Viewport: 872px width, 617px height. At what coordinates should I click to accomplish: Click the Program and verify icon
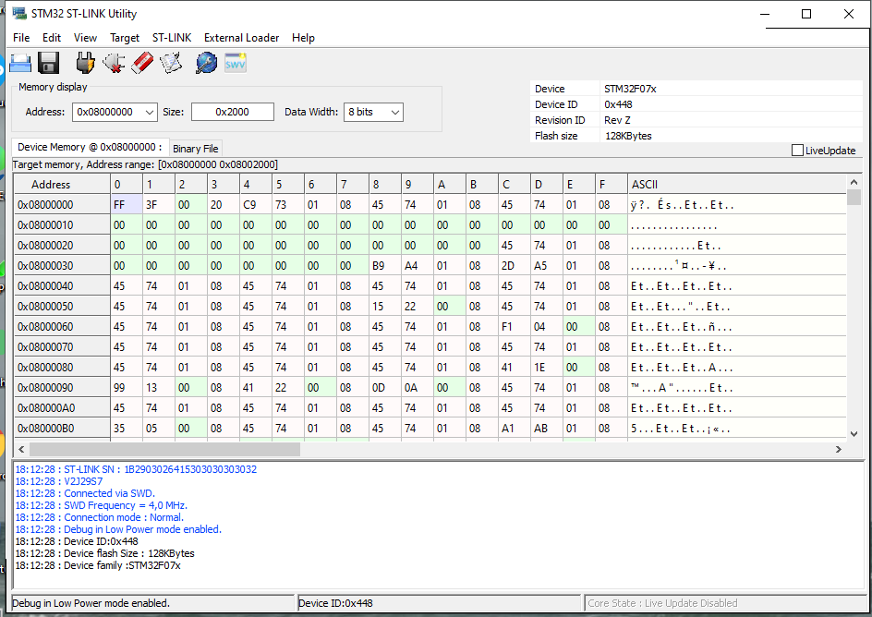(x=171, y=63)
